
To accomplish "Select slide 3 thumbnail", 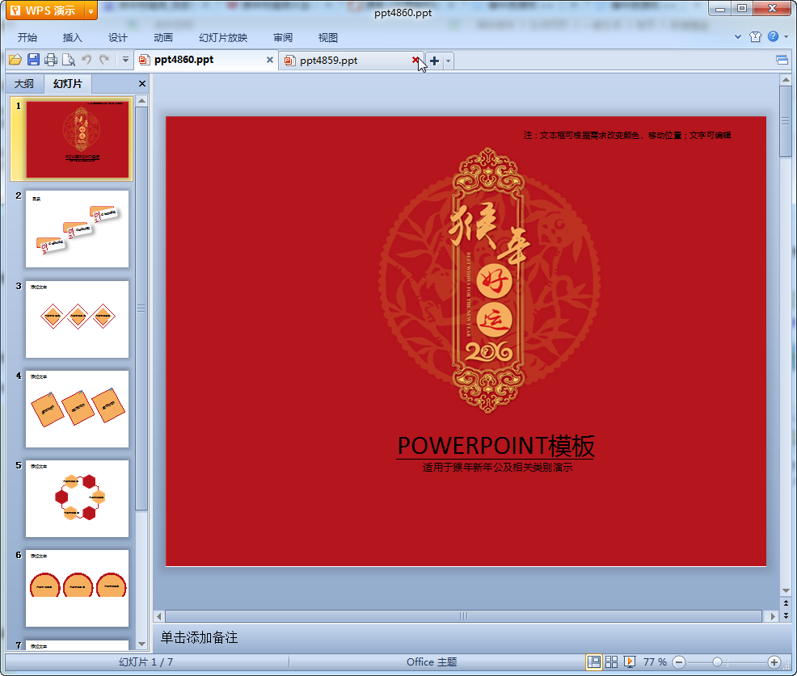I will tap(77, 319).
